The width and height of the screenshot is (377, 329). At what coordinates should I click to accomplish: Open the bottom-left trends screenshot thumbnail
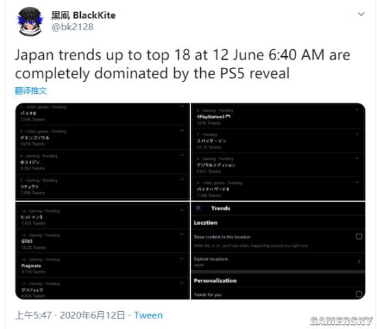click(x=102, y=251)
